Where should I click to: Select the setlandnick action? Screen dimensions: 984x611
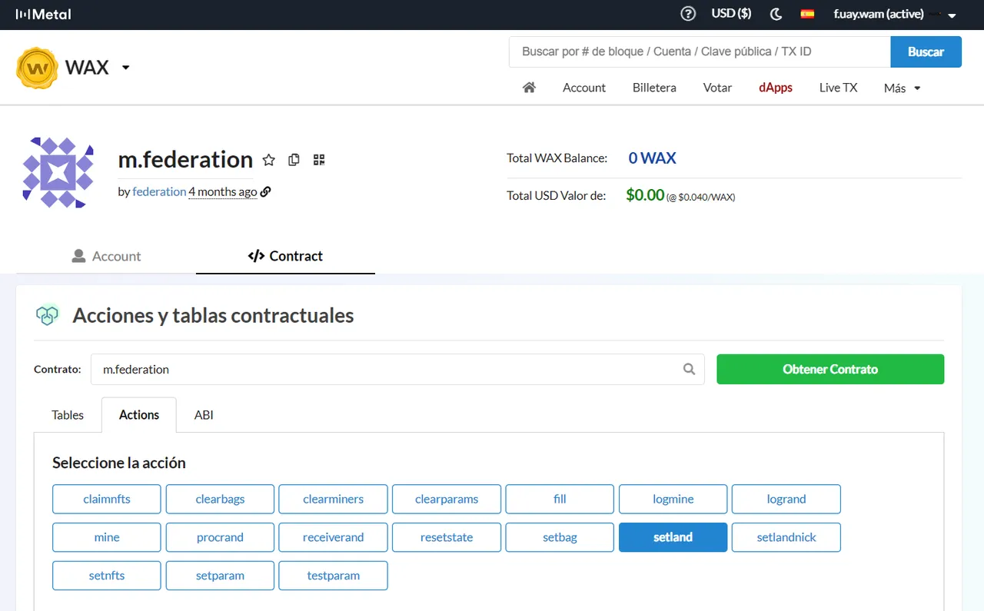tap(786, 537)
